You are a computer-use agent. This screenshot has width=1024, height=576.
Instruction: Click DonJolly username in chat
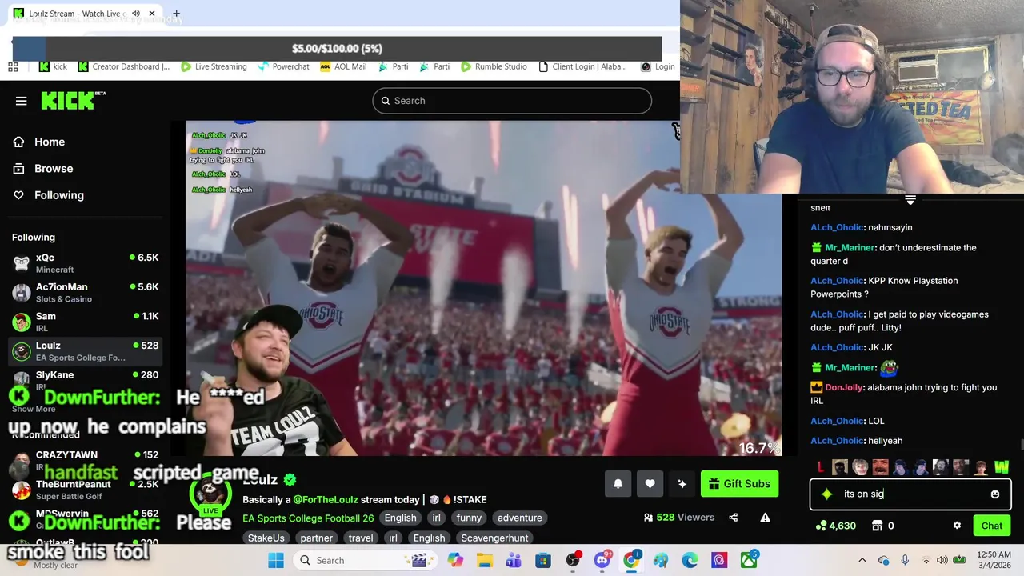point(844,387)
